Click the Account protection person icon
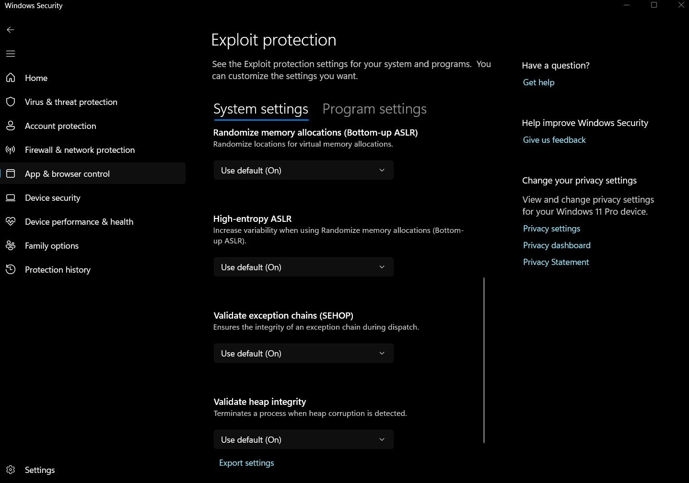This screenshot has width=689, height=483. [11, 126]
